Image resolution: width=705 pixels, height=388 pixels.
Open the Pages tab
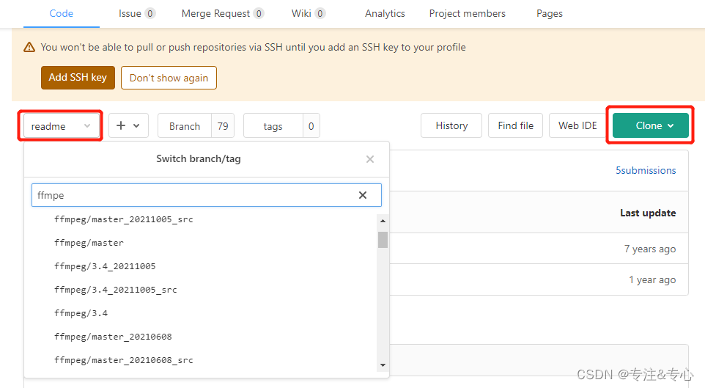click(x=550, y=13)
